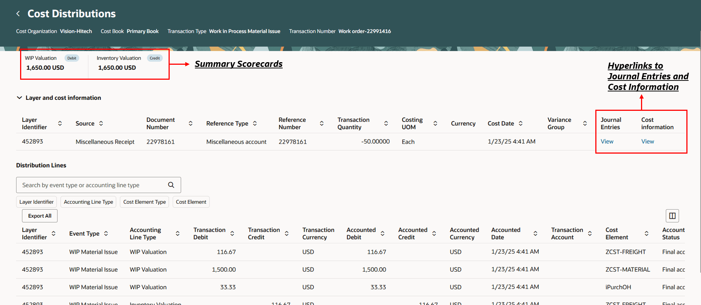Open Journal Entries View link
Screen dimensions: 701x305
(x=607, y=142)
